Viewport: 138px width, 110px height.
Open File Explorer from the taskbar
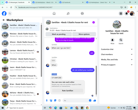click(x=66, y=108)
